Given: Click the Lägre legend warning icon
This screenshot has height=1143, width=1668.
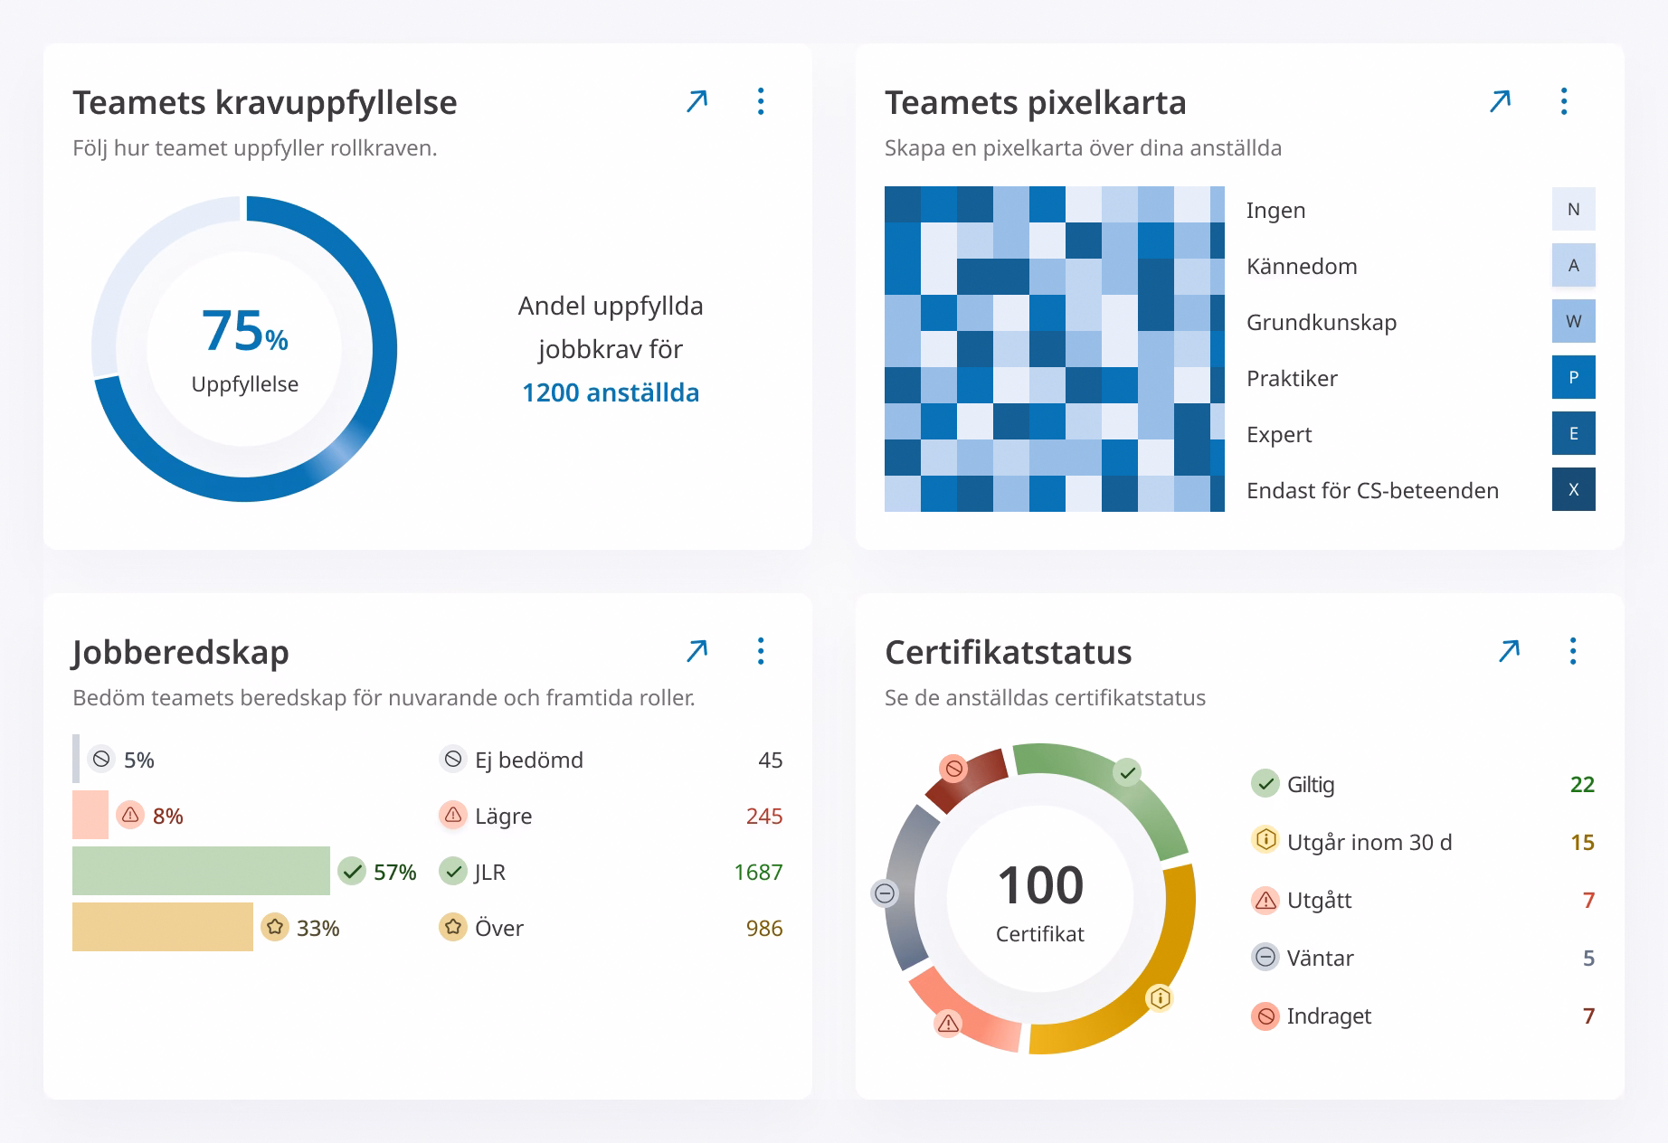Looking at the screenshot, I should [452, 815].
